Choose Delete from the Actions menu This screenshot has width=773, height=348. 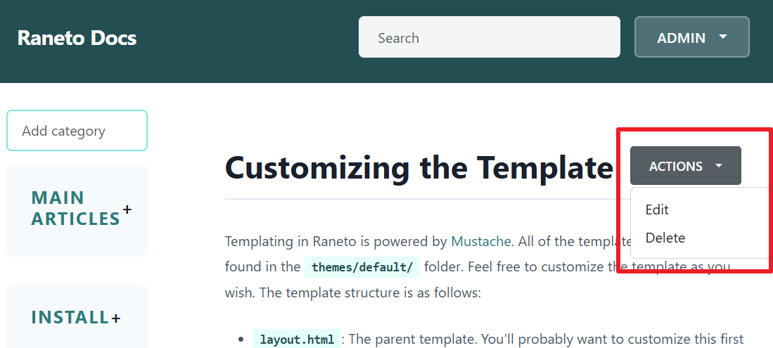[665, 238]
